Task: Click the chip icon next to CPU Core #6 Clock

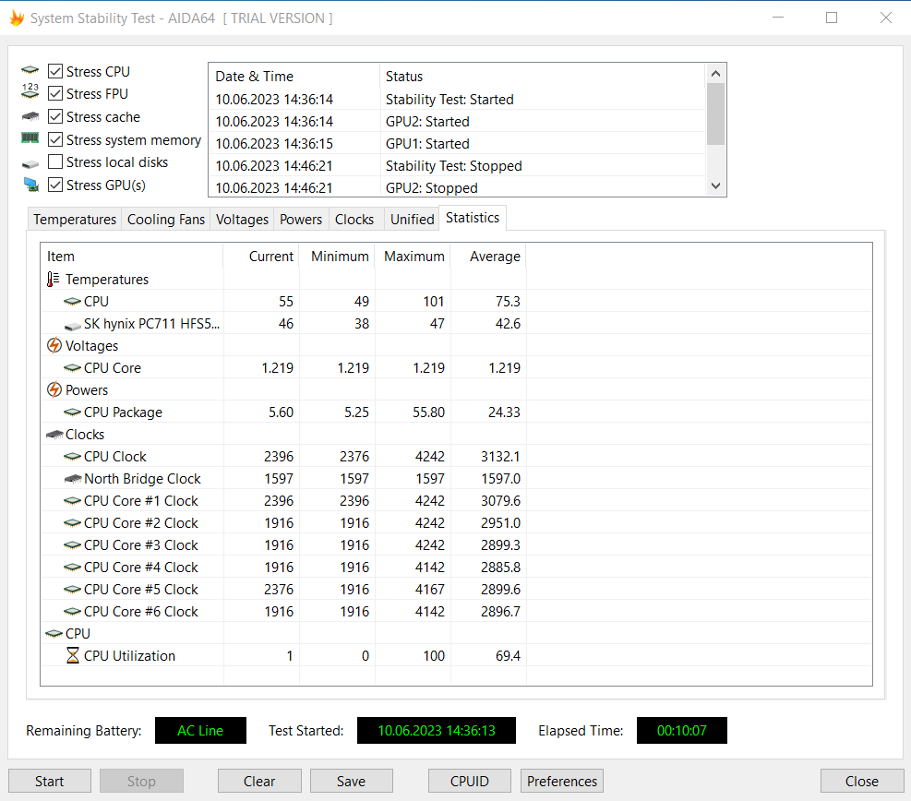Action: click(72, 612)
